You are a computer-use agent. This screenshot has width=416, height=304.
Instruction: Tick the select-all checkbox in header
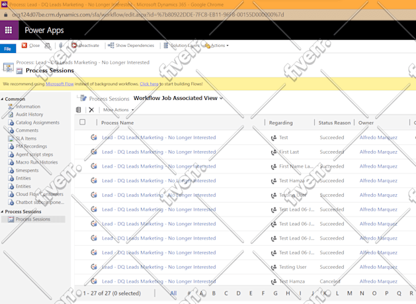(83, 122)
